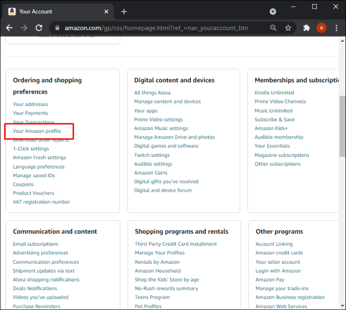Open Manage Amazon Drive and photos
The width and height of the screenshot is (346, 310).
(x=175, y=137)
